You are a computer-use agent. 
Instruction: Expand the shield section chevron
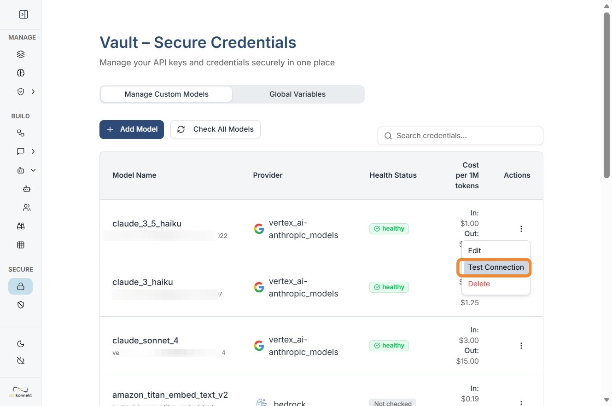click(x=33, y=92)
